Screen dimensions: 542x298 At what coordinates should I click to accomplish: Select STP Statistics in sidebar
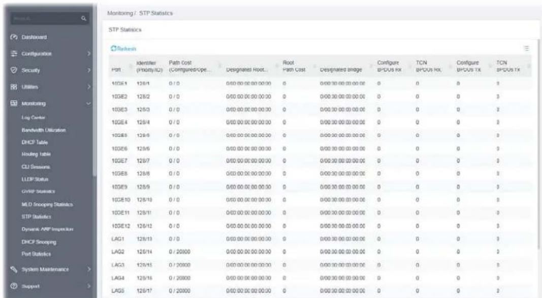point(36,216)
